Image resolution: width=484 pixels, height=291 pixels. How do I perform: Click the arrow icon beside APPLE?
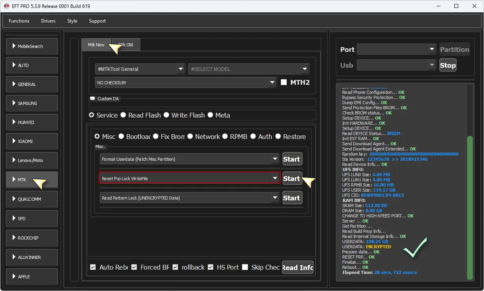click(14, 277)
